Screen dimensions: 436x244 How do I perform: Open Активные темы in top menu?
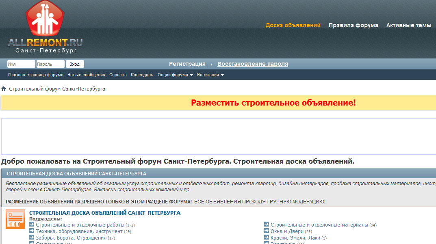[409, 25]
